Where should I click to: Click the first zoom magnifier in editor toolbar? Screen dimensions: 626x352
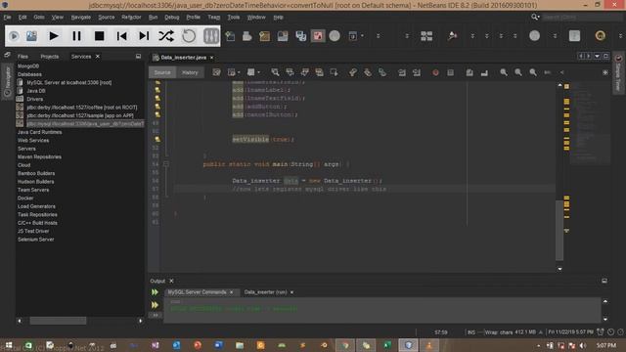pos(504,72)
